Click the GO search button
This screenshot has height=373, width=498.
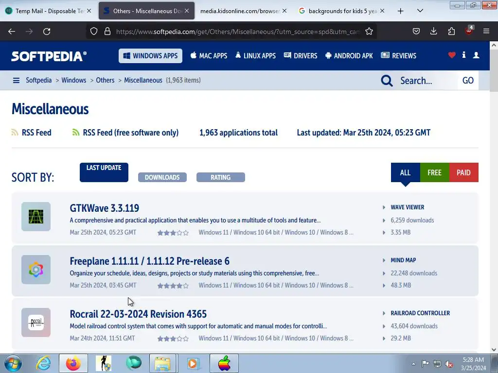468,81
